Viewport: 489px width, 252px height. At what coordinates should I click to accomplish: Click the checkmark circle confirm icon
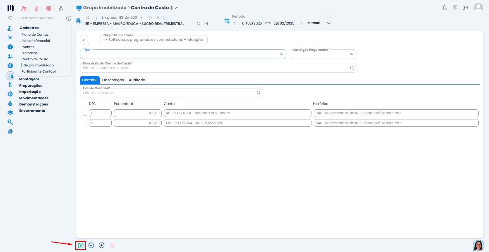[91, 245]
